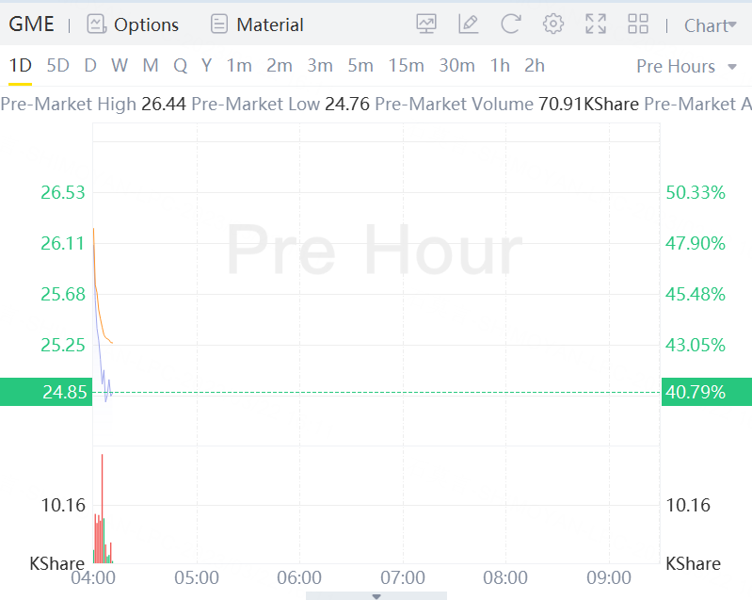Click the 43.05% axis label
The height and width of the screenshot is (600, 752).
(x=696, y=345)
